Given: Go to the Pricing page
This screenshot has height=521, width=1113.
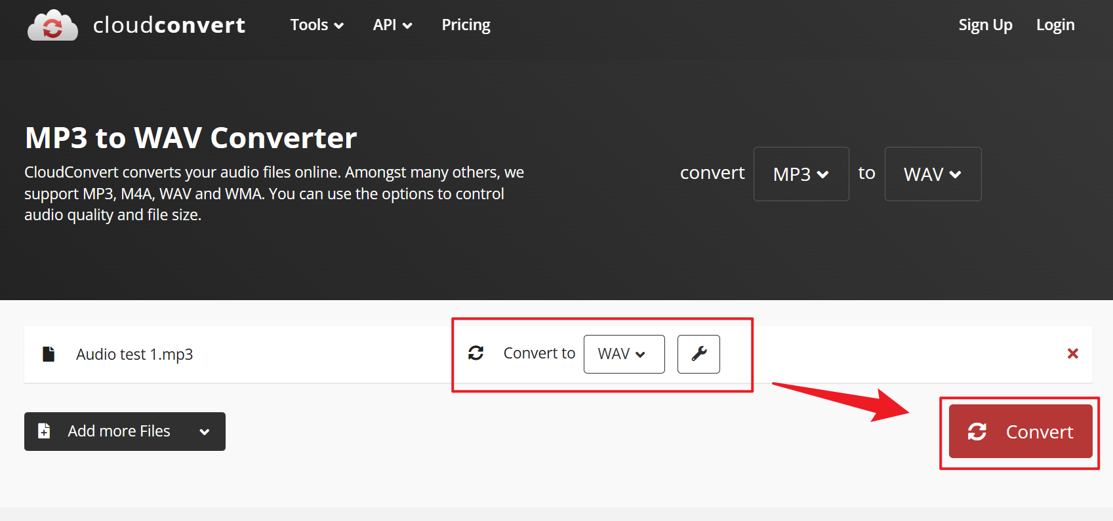Looking at the screenshot, I should coord(466,25).
